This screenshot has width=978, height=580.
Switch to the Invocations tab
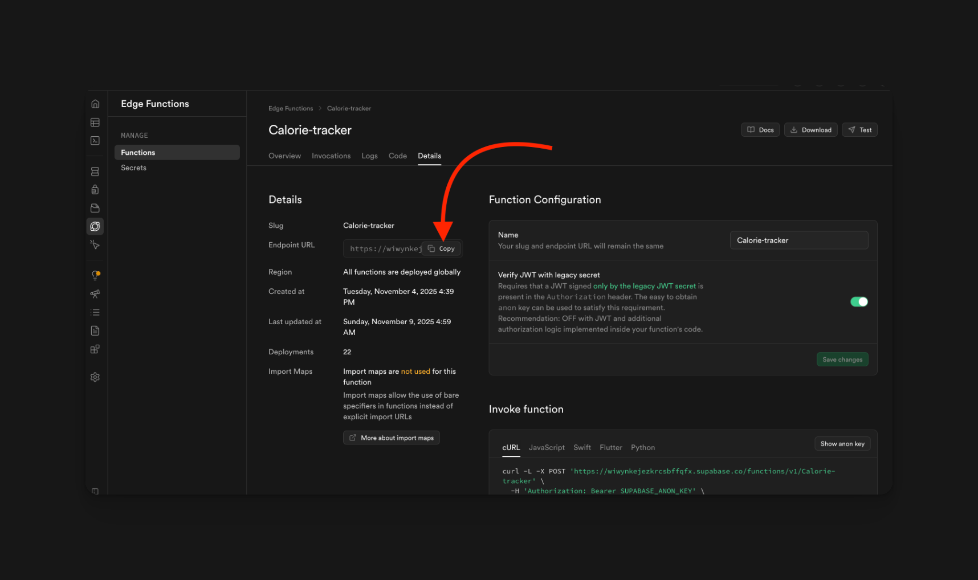(331, 156)
